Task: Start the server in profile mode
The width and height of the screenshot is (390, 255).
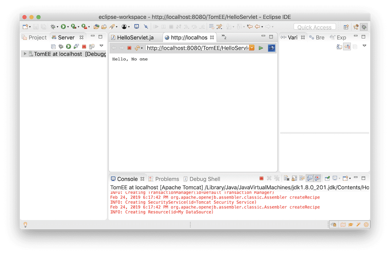Action: [76, 46]
